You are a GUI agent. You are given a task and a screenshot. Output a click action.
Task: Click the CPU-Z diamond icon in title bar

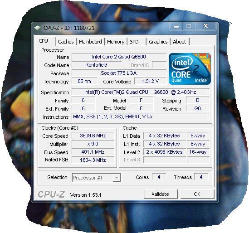[38, 28]
